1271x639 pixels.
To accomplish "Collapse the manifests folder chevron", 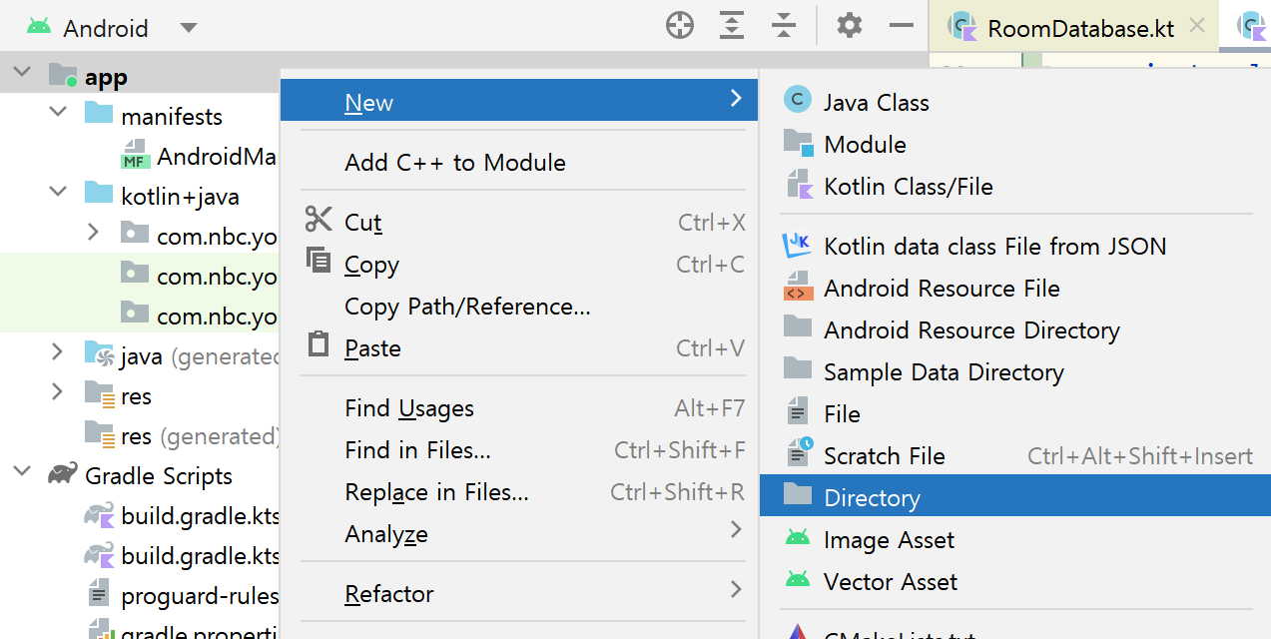I will 58,112.
